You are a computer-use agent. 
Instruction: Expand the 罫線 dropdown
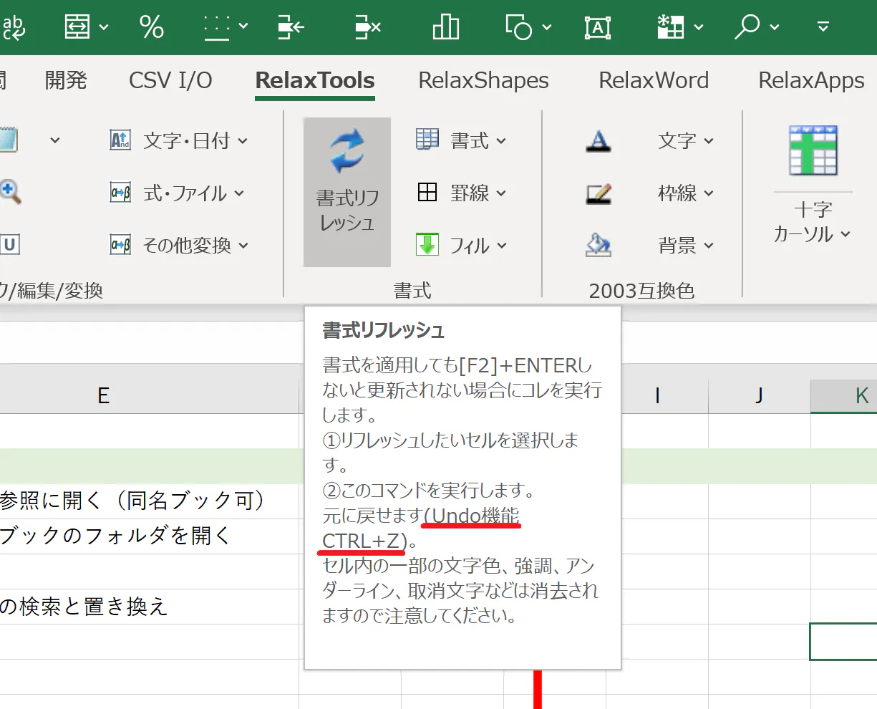462,193
